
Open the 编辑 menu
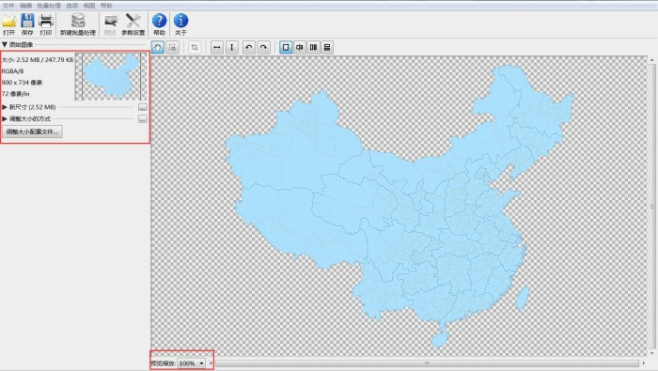(x=25, y=6)
